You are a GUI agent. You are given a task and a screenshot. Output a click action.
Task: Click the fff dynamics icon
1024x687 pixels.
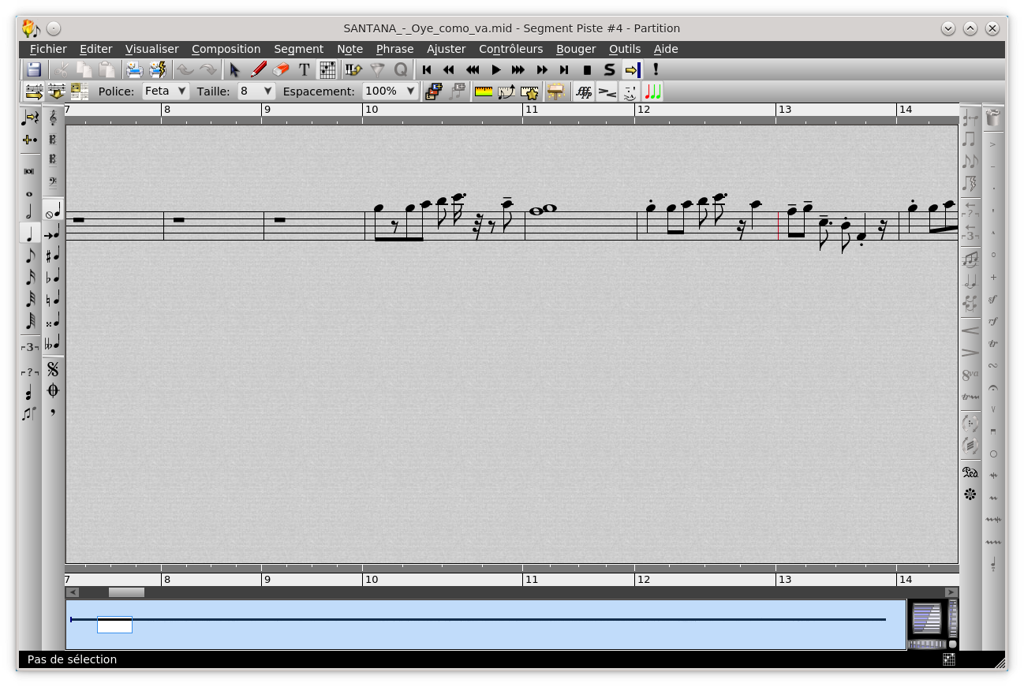[584, 91]
